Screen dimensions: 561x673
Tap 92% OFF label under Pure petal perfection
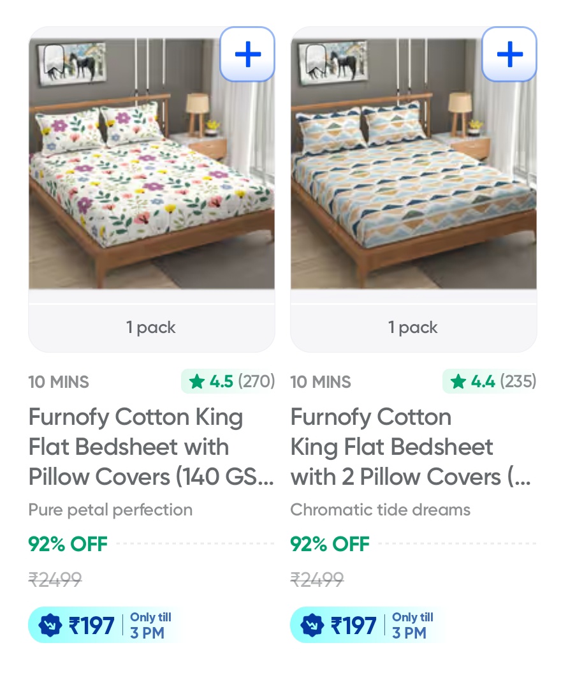coord(68,544)
